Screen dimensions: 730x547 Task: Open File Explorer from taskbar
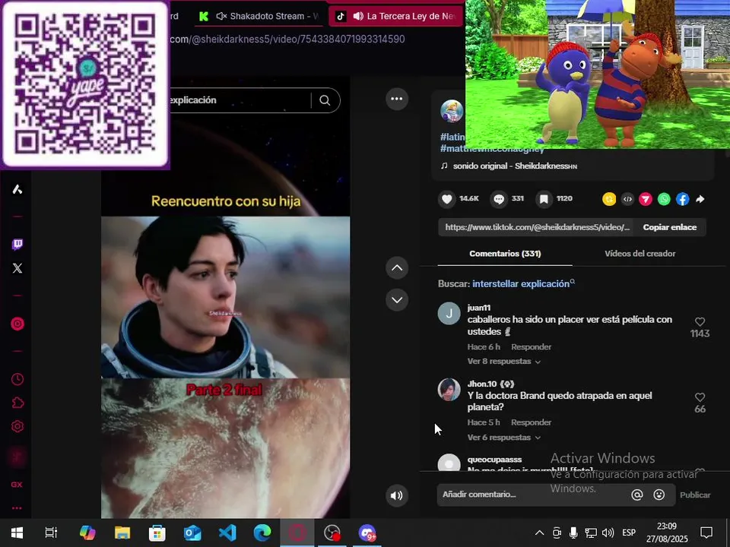[x=122, y=533]
